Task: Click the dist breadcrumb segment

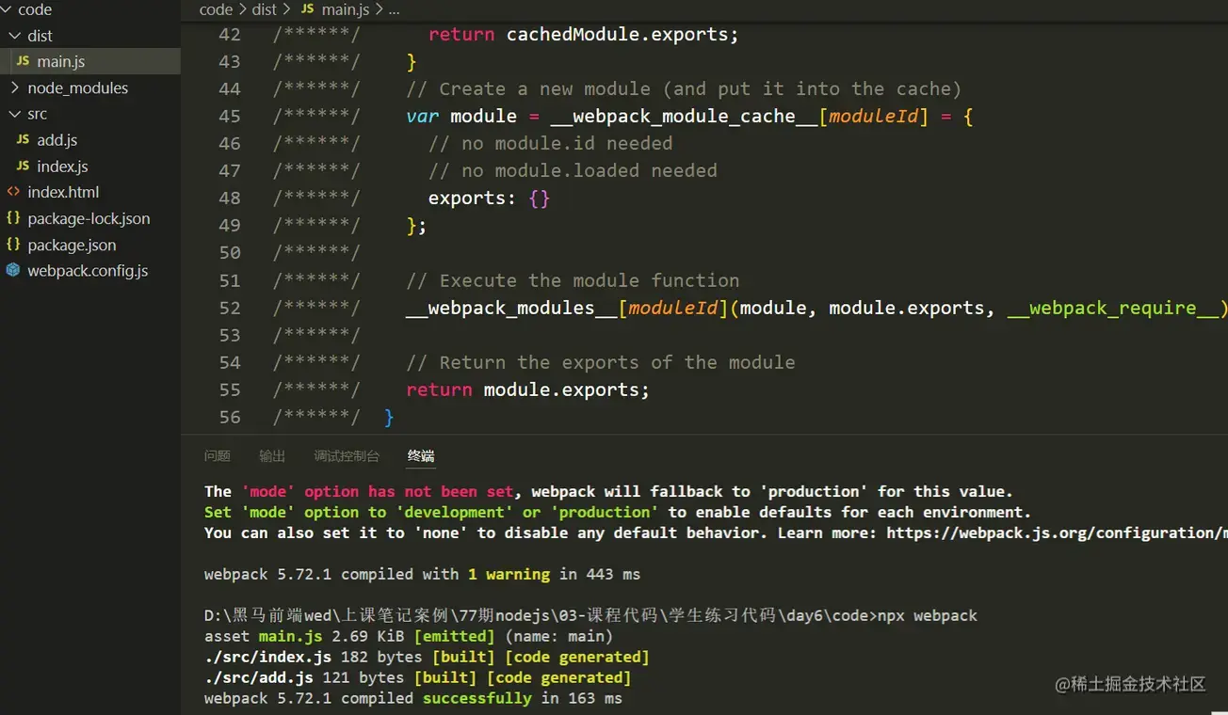Action: click(x=265, y=9)
